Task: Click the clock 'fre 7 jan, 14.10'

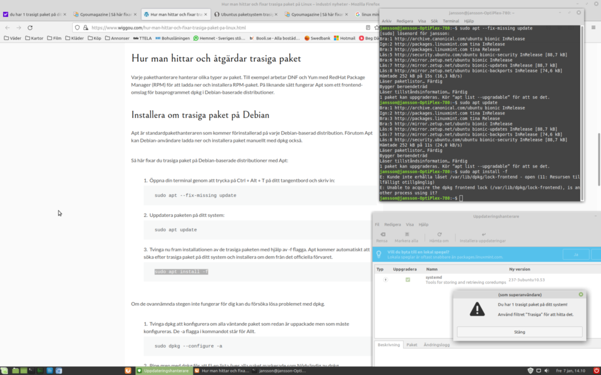Action: pos(571,371)
